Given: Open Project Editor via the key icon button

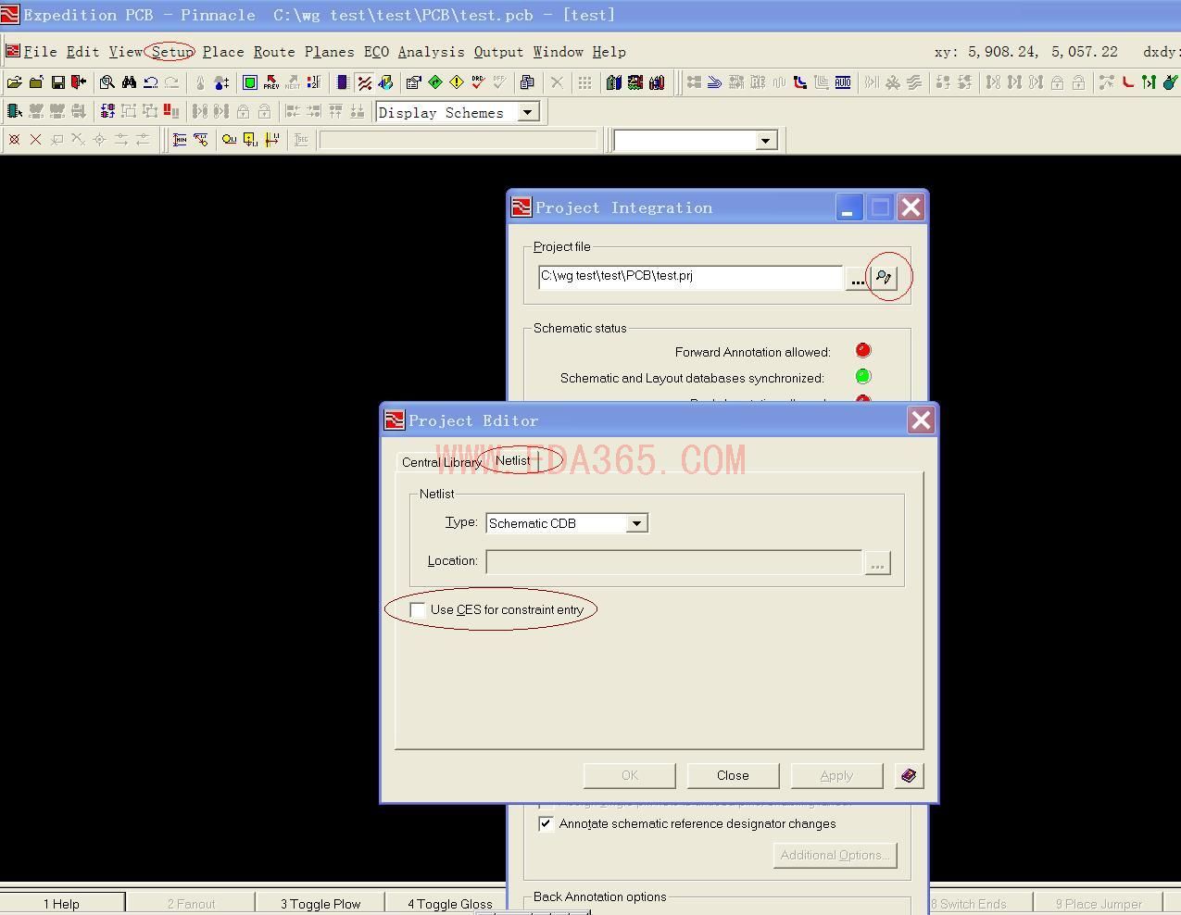Looking at the screenshot, I should [x=885, y=277].
